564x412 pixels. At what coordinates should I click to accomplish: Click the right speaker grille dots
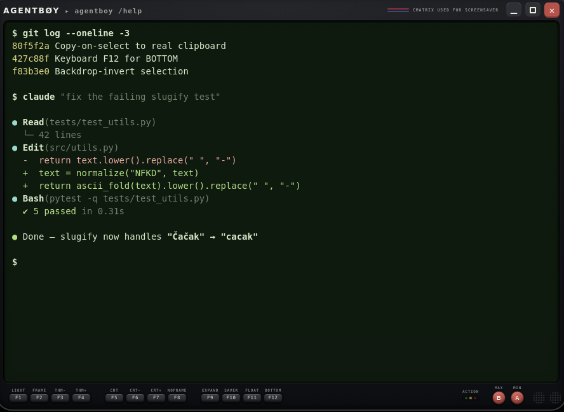pyautogui.click(x=555, y=398)
